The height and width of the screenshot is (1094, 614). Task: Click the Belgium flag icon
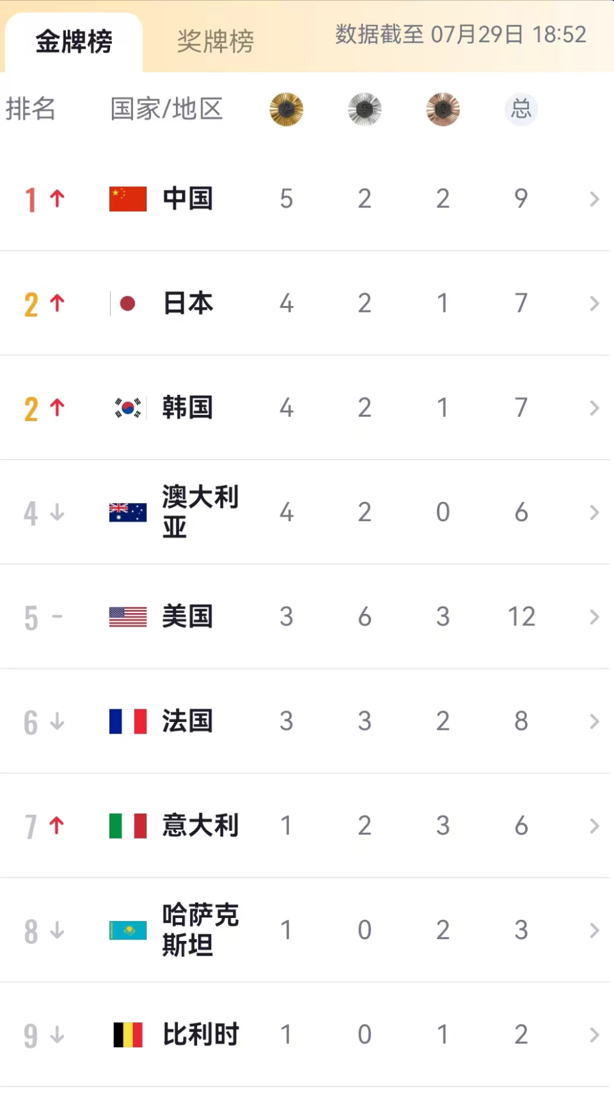point(128,1034)
